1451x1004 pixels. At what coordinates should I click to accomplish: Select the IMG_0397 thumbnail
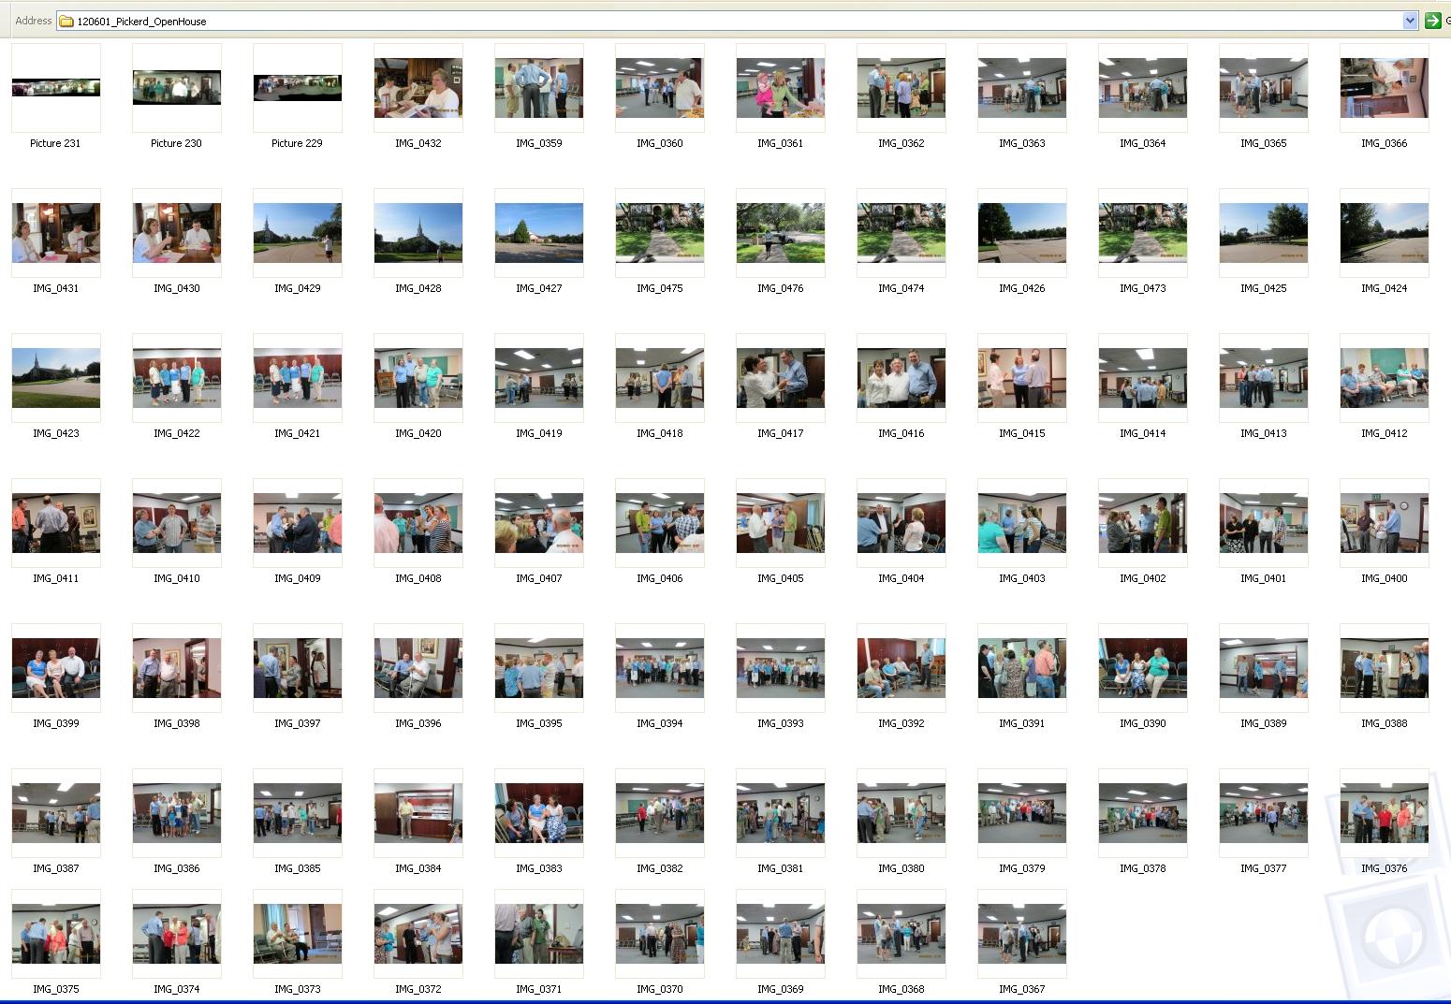tap(298, 668)
